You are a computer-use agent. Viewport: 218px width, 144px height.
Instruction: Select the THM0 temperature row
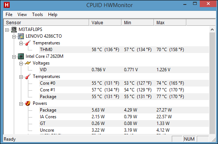124,50
